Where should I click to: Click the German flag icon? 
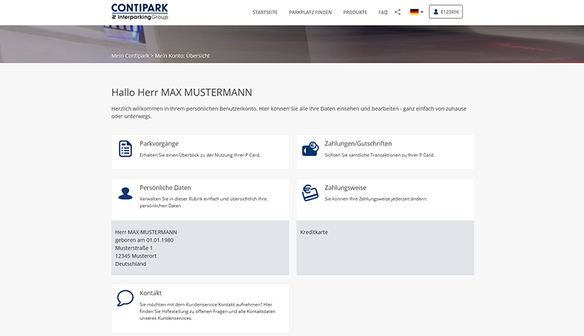tap(414, 12)
